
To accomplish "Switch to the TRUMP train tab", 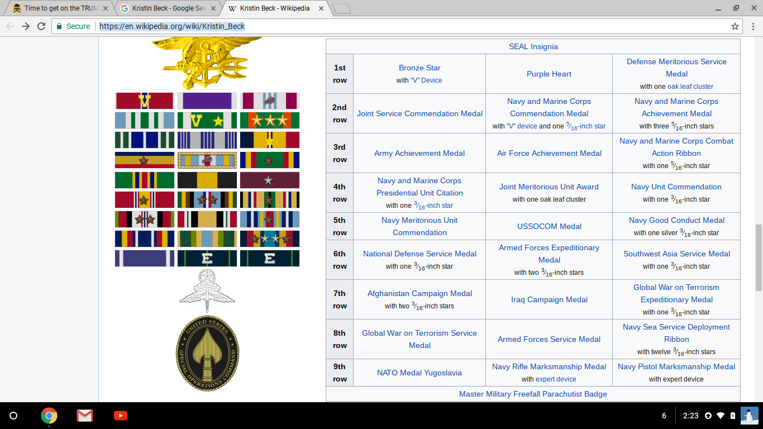I will click(x=56, y=8).
